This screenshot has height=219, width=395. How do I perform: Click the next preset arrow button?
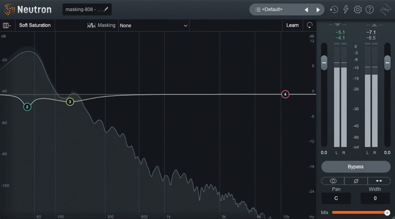tap(318, 10)
